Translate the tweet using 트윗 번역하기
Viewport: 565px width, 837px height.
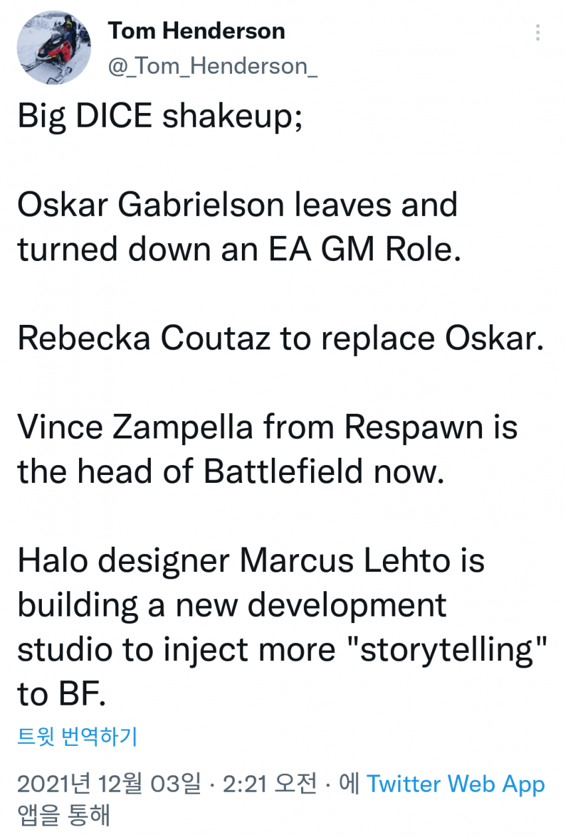tap(77, 737)
